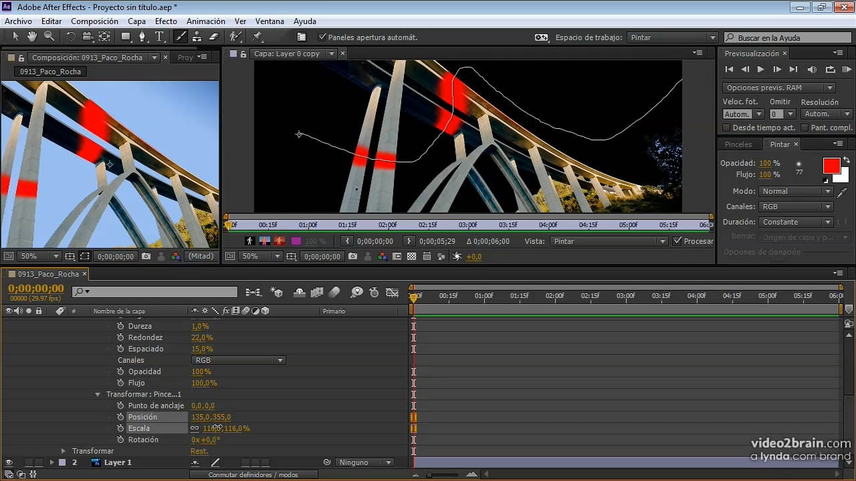Select the Pen tool
The image size is (856, 481).
142,37
